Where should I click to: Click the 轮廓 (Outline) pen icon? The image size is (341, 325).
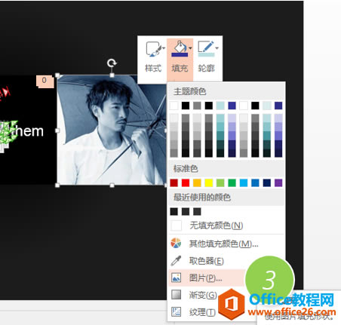pos(206,49)
